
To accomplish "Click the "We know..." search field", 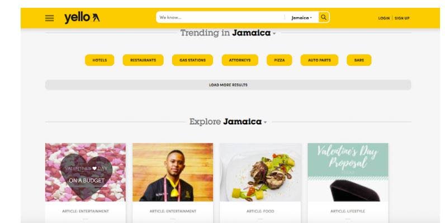I will pyautogui.click(x=220, y=17).
